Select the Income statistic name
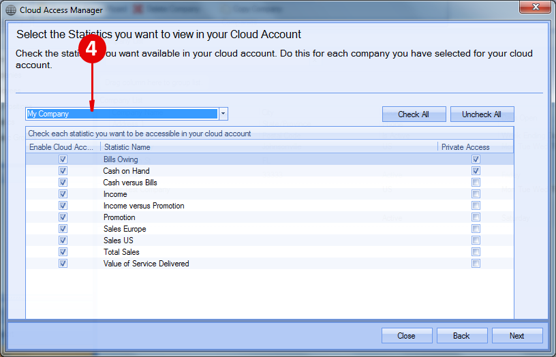This screenshot has height=357, width=556. coord(115,194)
